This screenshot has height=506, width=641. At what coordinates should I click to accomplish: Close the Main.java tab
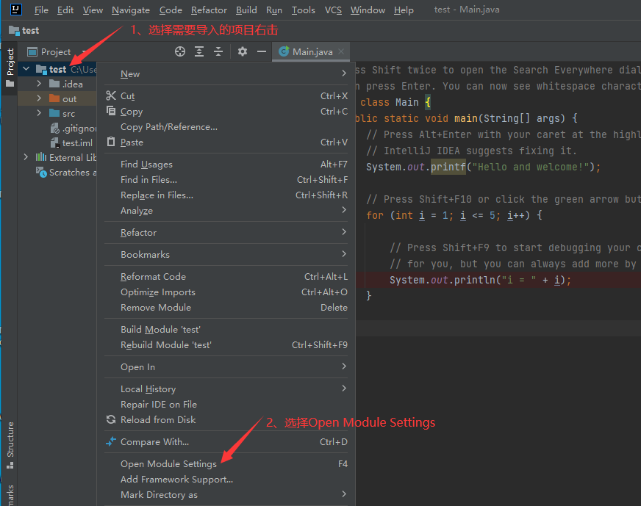coord(341,51)
